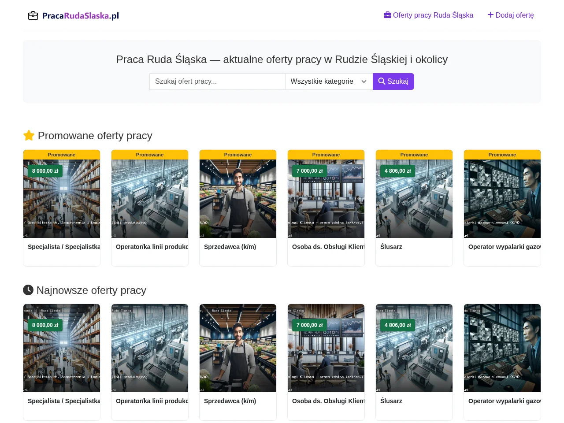The width and height of the screenshot is (564, 423).
Task: Click the purple Szukaj button
Action: [x=393, y=82]
